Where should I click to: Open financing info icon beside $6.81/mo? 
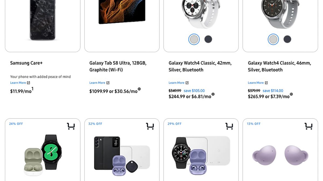point(213,94)
